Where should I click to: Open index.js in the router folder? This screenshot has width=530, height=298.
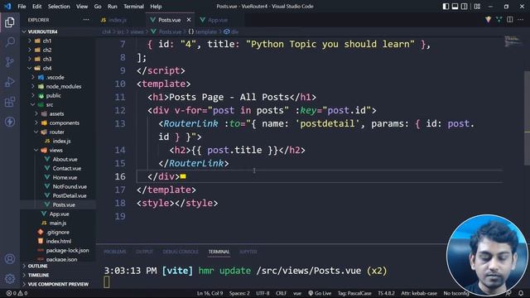coord(58,141)
